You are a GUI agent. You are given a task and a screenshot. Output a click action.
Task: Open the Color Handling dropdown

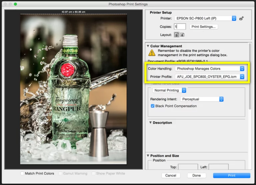pos(210,68)
